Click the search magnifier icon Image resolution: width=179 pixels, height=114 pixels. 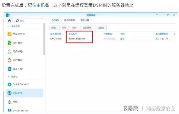(x=17, y=21)
